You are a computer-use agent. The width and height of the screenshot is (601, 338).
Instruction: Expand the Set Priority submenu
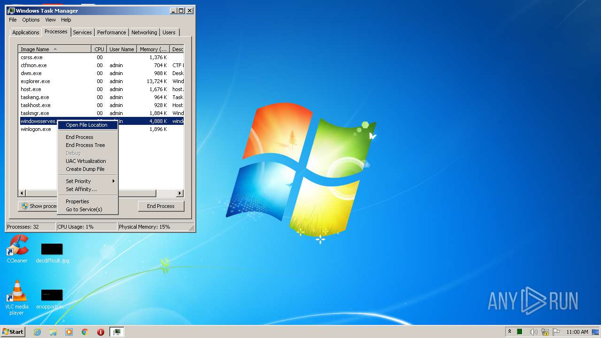(x=87, y=181)
